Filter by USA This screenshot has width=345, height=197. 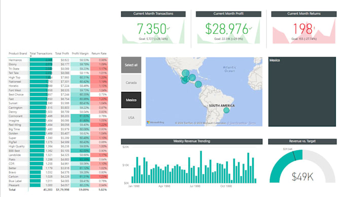click(131, 117)
